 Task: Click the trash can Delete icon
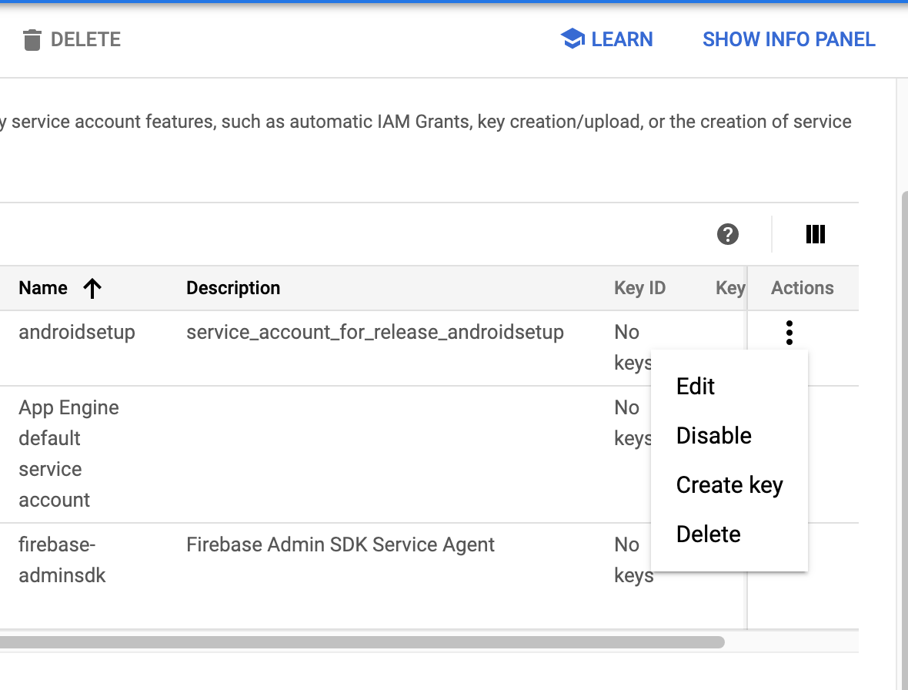point(32,39)
